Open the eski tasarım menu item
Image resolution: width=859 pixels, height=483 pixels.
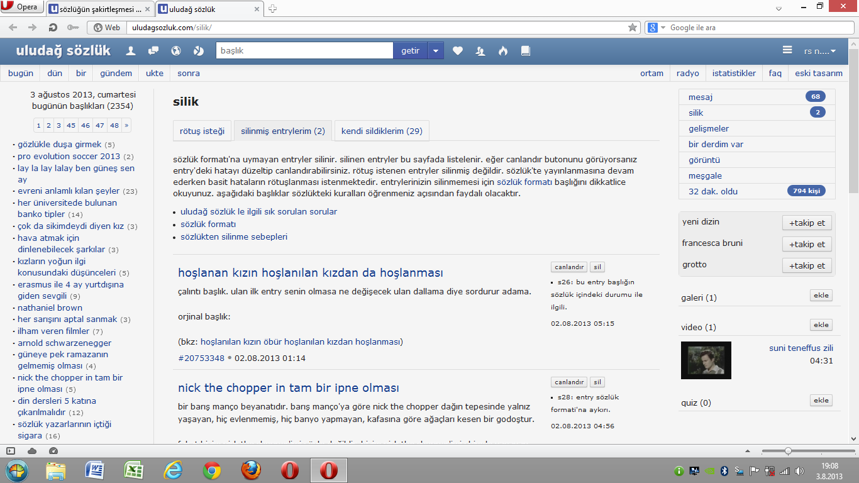click(x=819, y=73)
